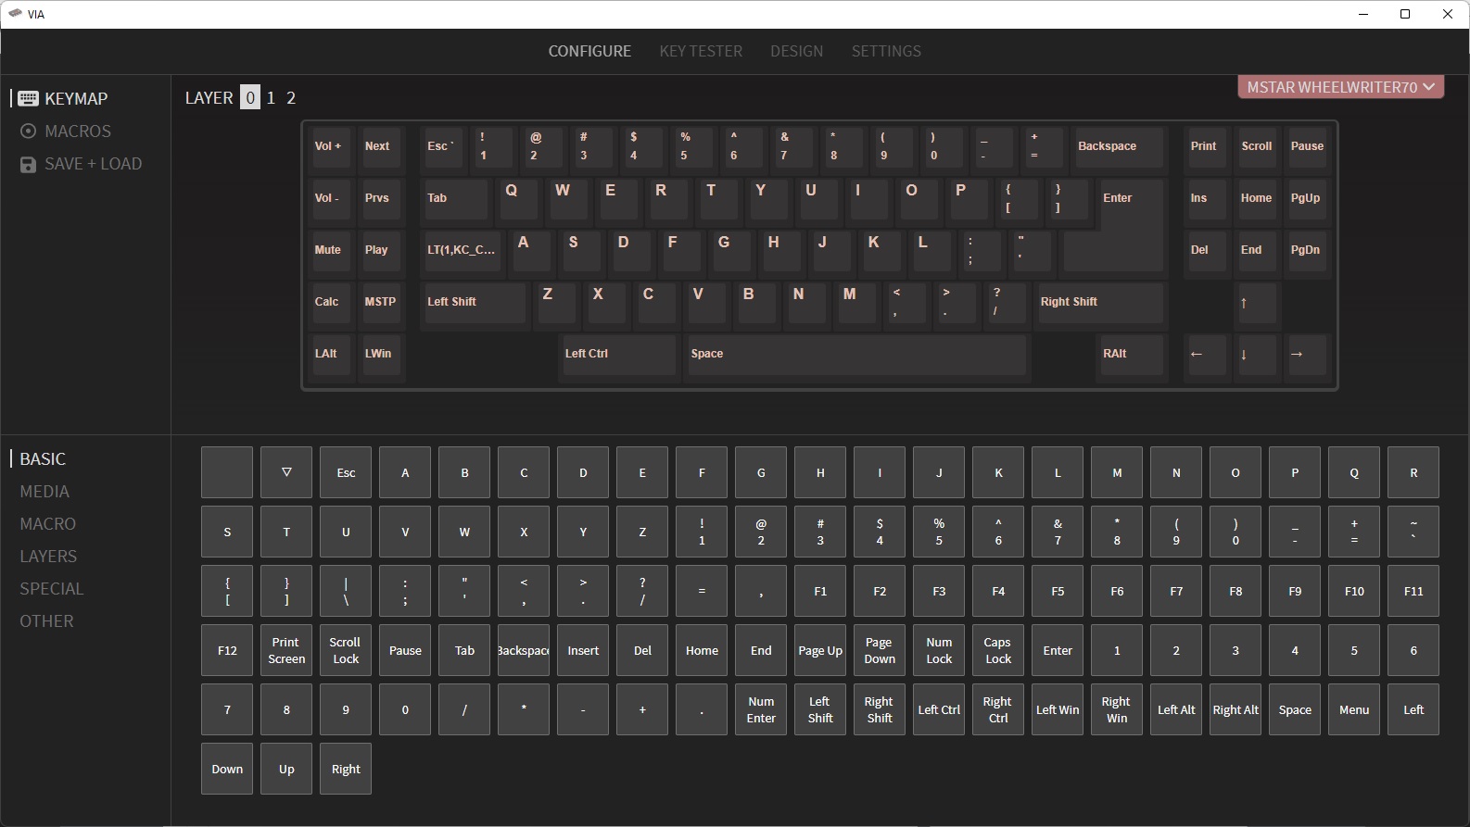Select layer 2

pos(291,97)
